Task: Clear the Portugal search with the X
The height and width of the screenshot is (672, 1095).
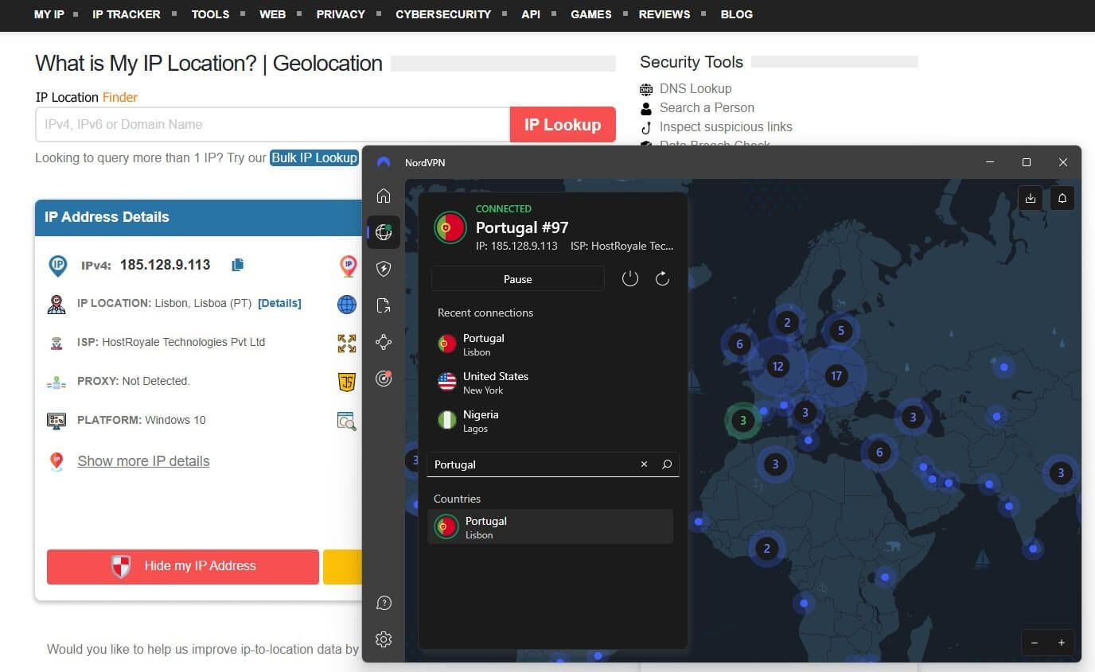Action: coord(644,464)
